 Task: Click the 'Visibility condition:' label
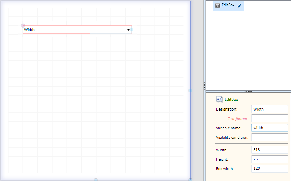[232, 138]
